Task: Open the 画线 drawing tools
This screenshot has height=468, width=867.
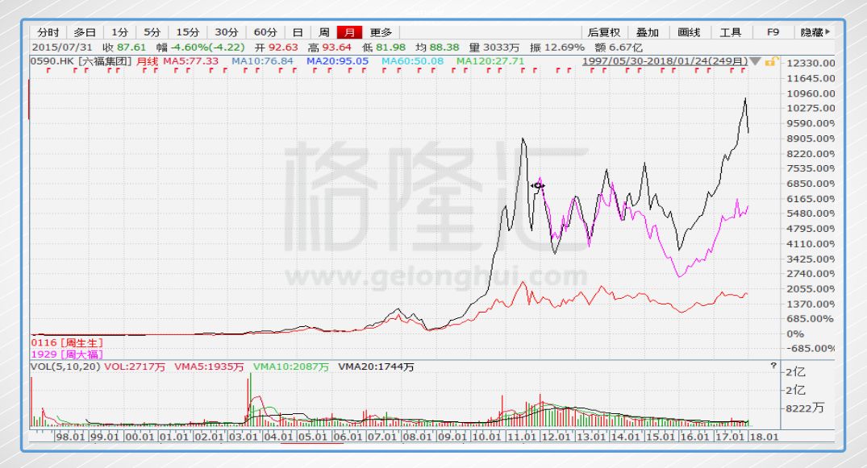Action: [x=689, y=32]
